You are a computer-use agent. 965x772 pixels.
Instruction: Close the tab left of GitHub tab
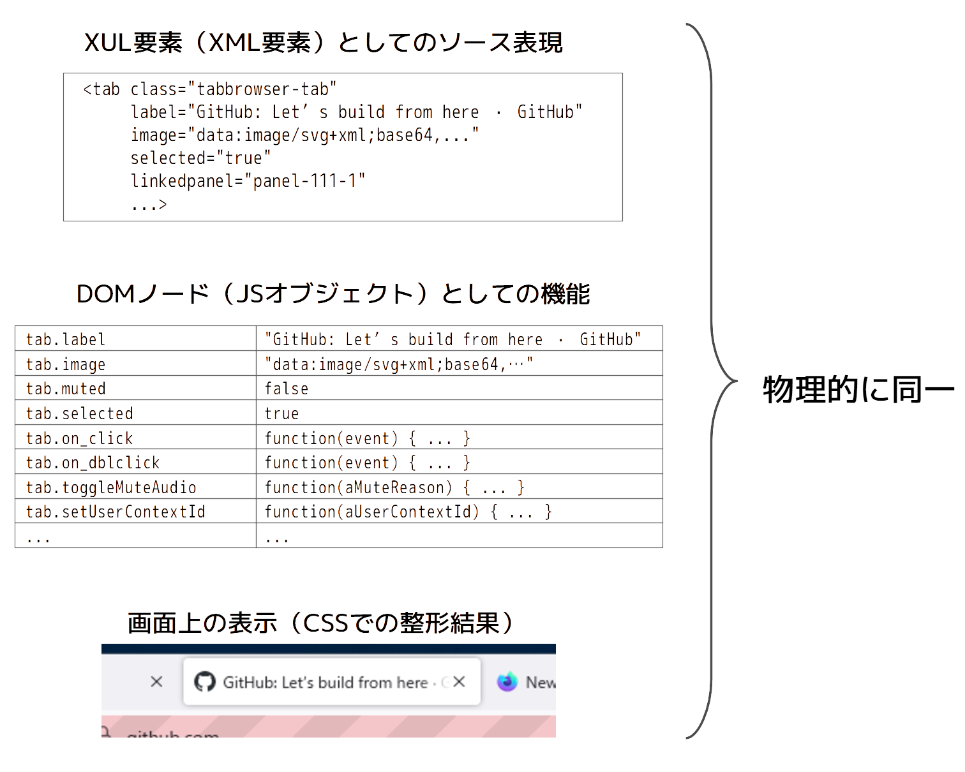point(156,682)
